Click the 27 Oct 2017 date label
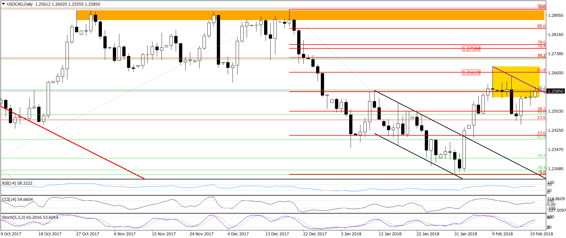 (x=88, y=234)
